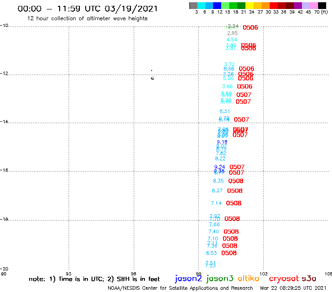
Task: Click the blue wave height value '9.24'
Action: [x=219, y=167]
